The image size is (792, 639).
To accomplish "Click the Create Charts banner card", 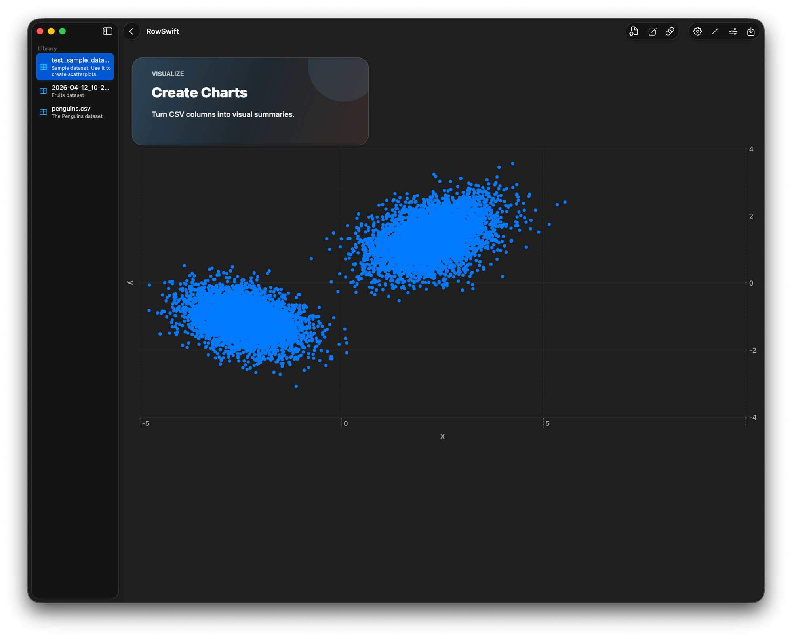I will tap(250, 101).
